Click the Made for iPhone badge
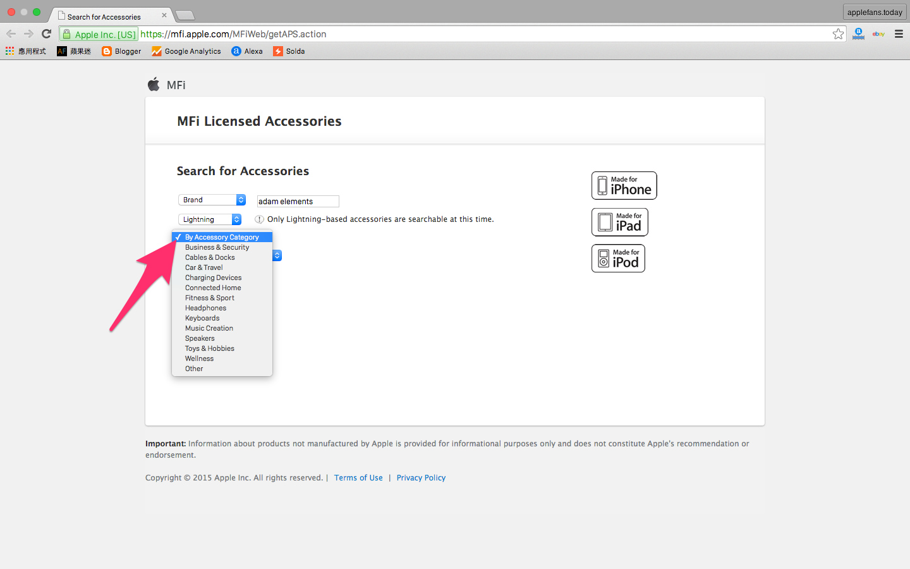Screen dimensions: 910x569 (x=624, y=185)
